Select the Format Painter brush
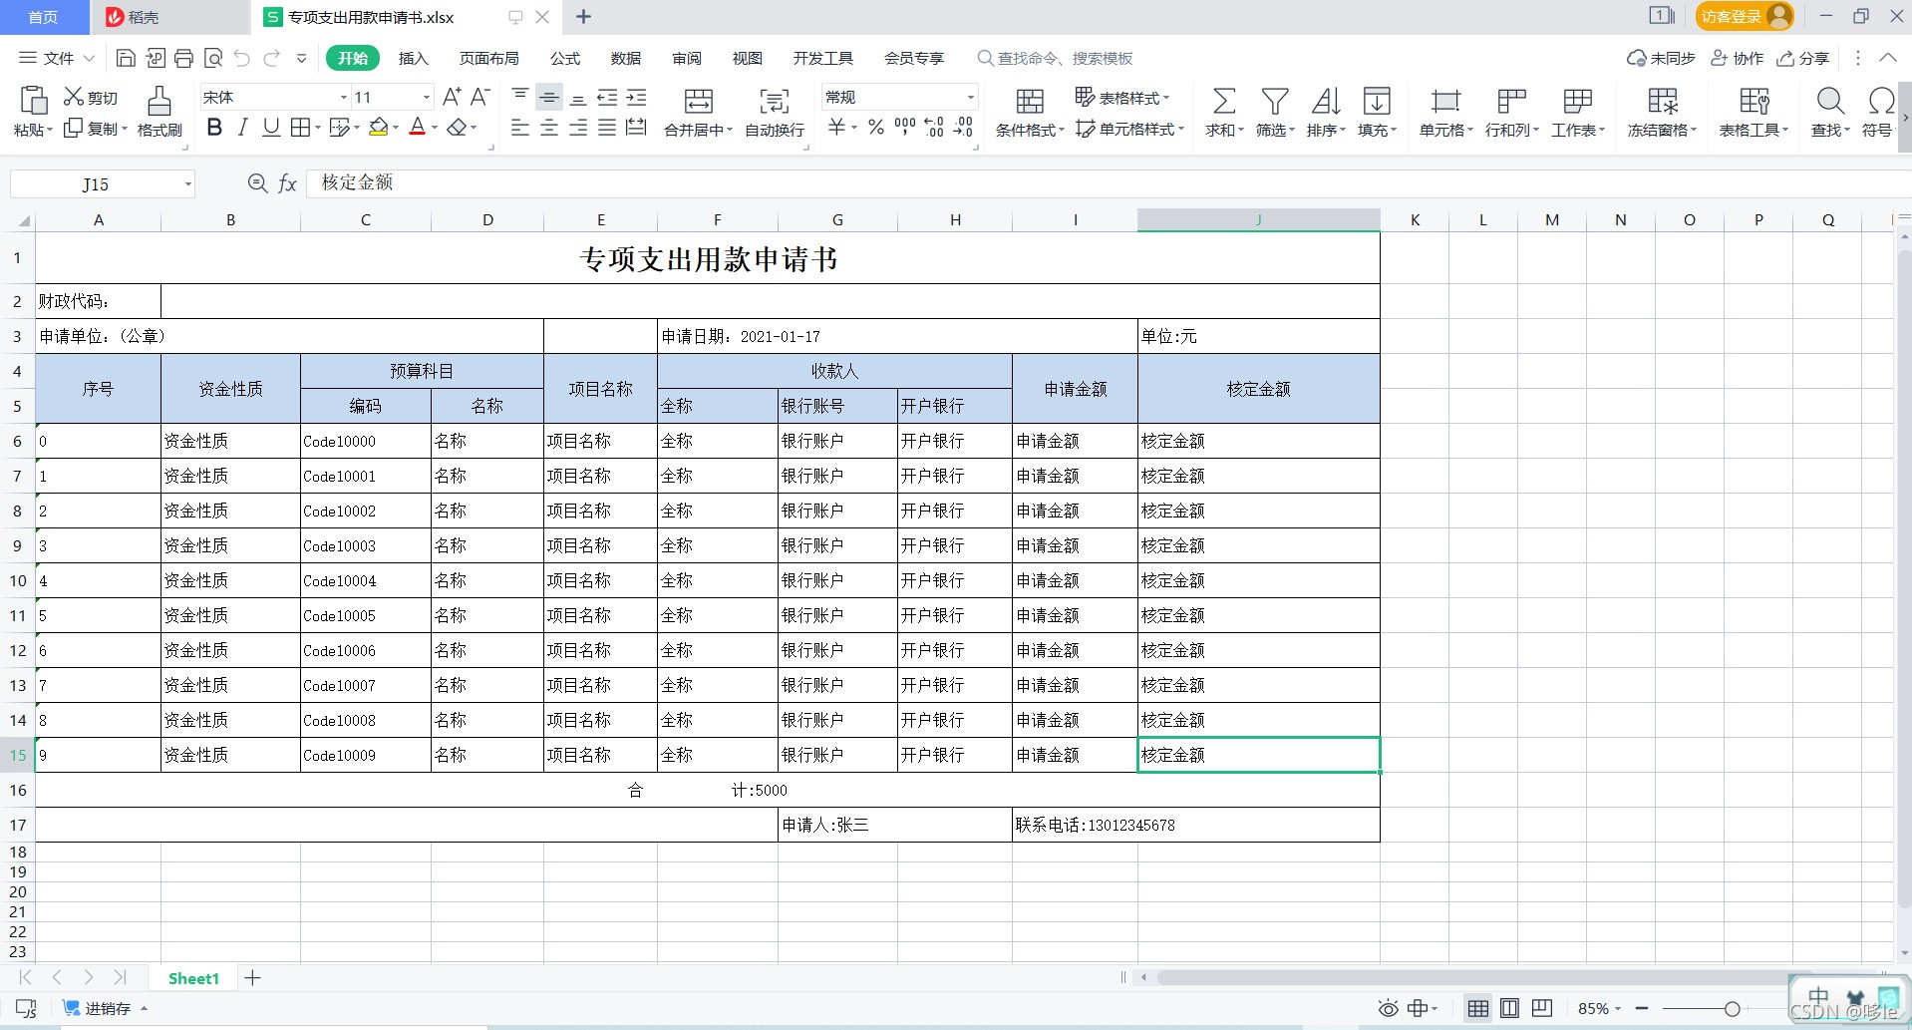 click(159, 101)
